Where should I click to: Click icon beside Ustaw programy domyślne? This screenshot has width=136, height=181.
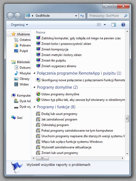pyautogui.click(x=38, y=94)
